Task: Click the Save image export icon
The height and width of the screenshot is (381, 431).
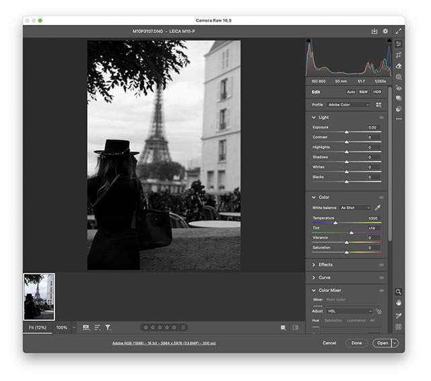Action: point(374,32)
